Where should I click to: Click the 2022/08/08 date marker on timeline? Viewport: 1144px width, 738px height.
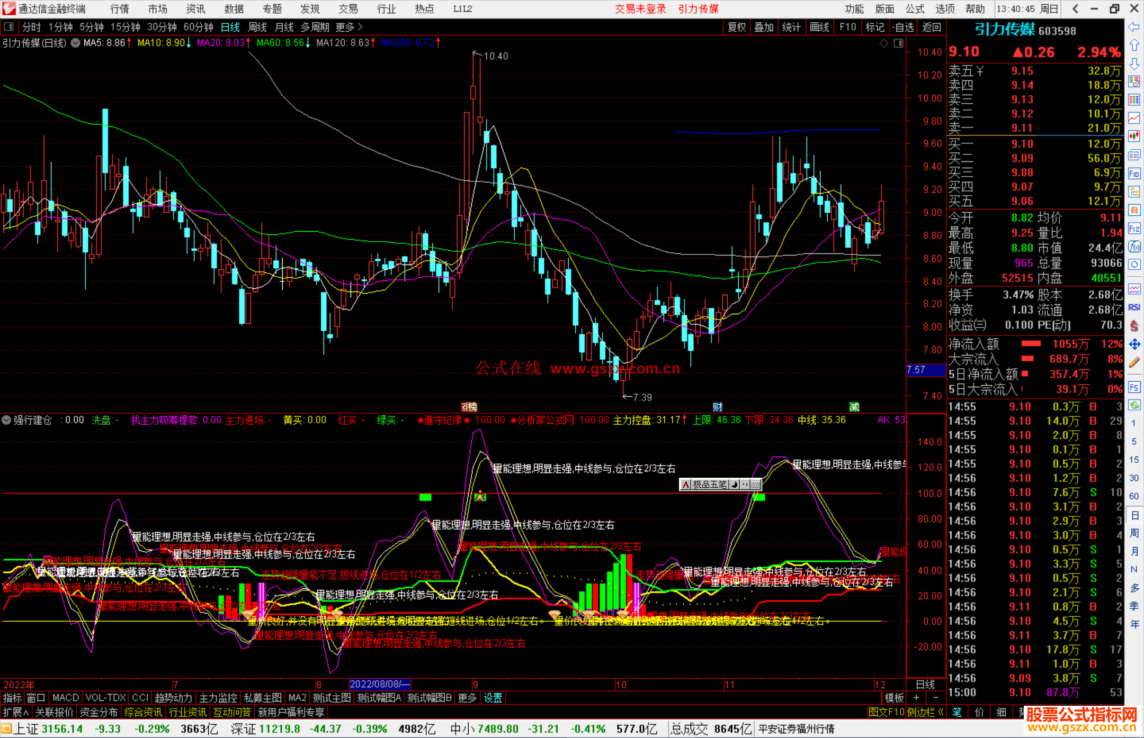point(379,684)
